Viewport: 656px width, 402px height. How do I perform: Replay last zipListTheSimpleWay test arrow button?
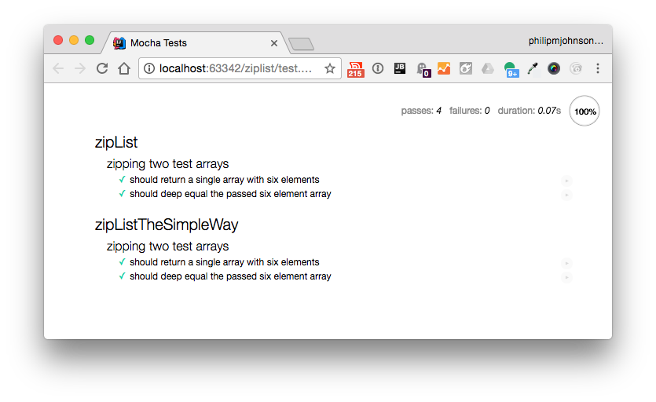[566, 277]
